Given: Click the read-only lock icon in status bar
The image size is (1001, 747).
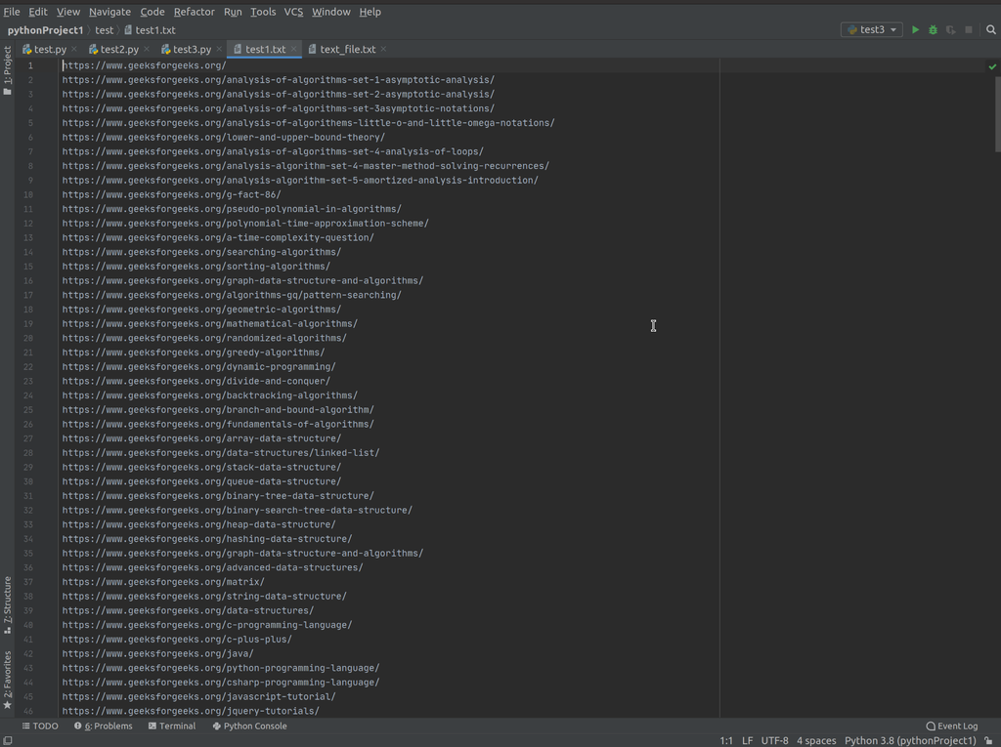Looking at the screenshot, I should [x=989, y=740].
